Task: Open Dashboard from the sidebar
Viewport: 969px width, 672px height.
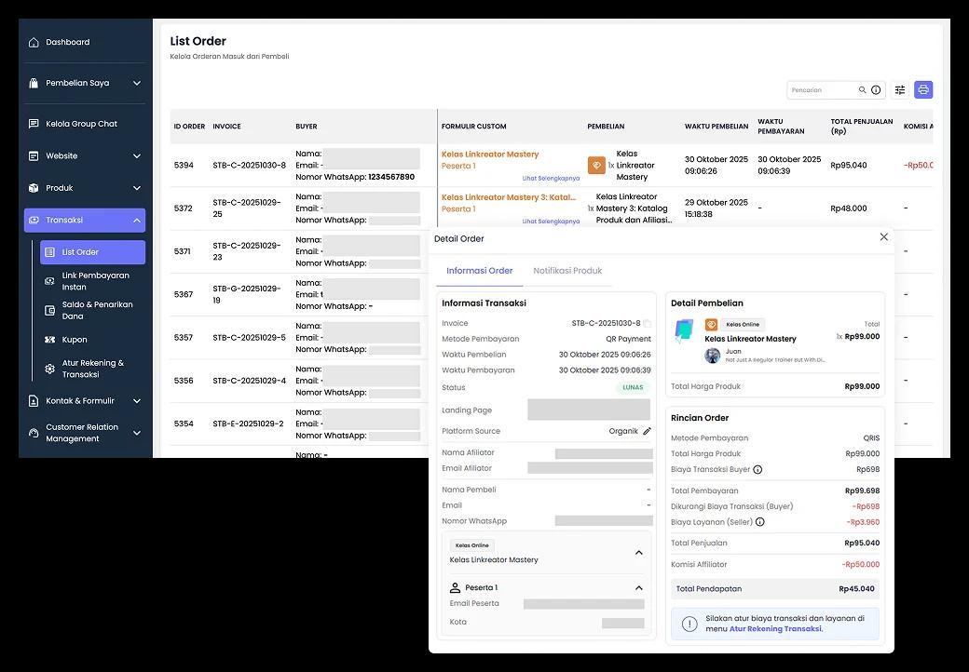Action: 68,42
